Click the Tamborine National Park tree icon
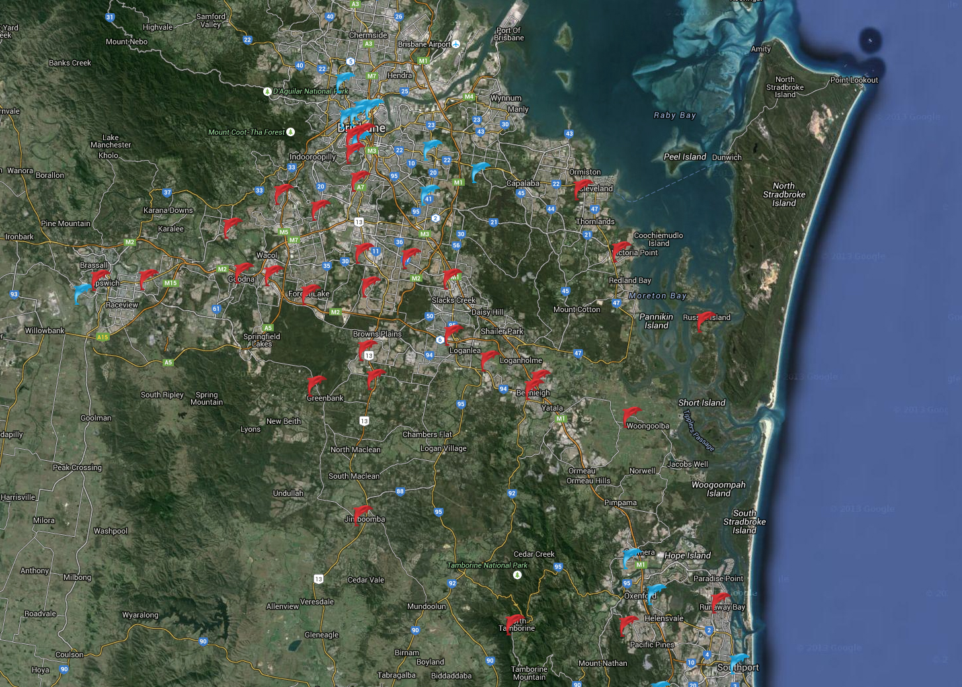962x687 pixels. [518, 575]
